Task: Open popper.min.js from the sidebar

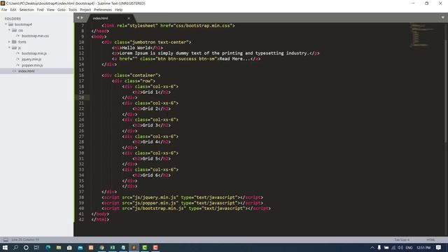Action: [x=32, y=65]
